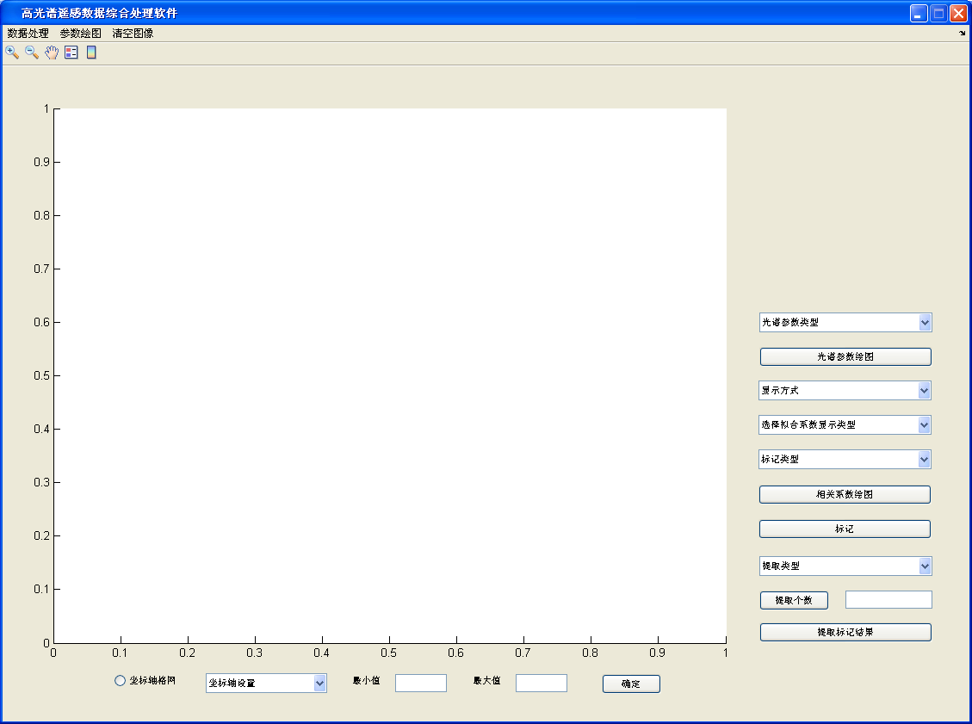Select the Zoom Out magnifier tool
972x724 pixels.
click(x=32, y=53)
